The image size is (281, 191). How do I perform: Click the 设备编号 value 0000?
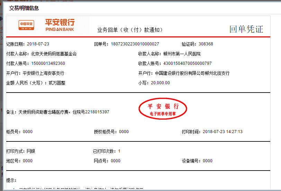208,160
